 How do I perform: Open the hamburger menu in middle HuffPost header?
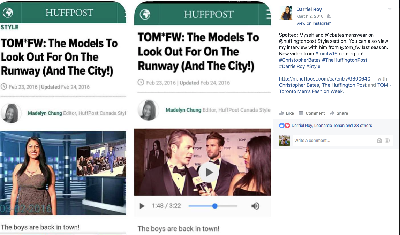pyautogui.click(x=269, y=14)
